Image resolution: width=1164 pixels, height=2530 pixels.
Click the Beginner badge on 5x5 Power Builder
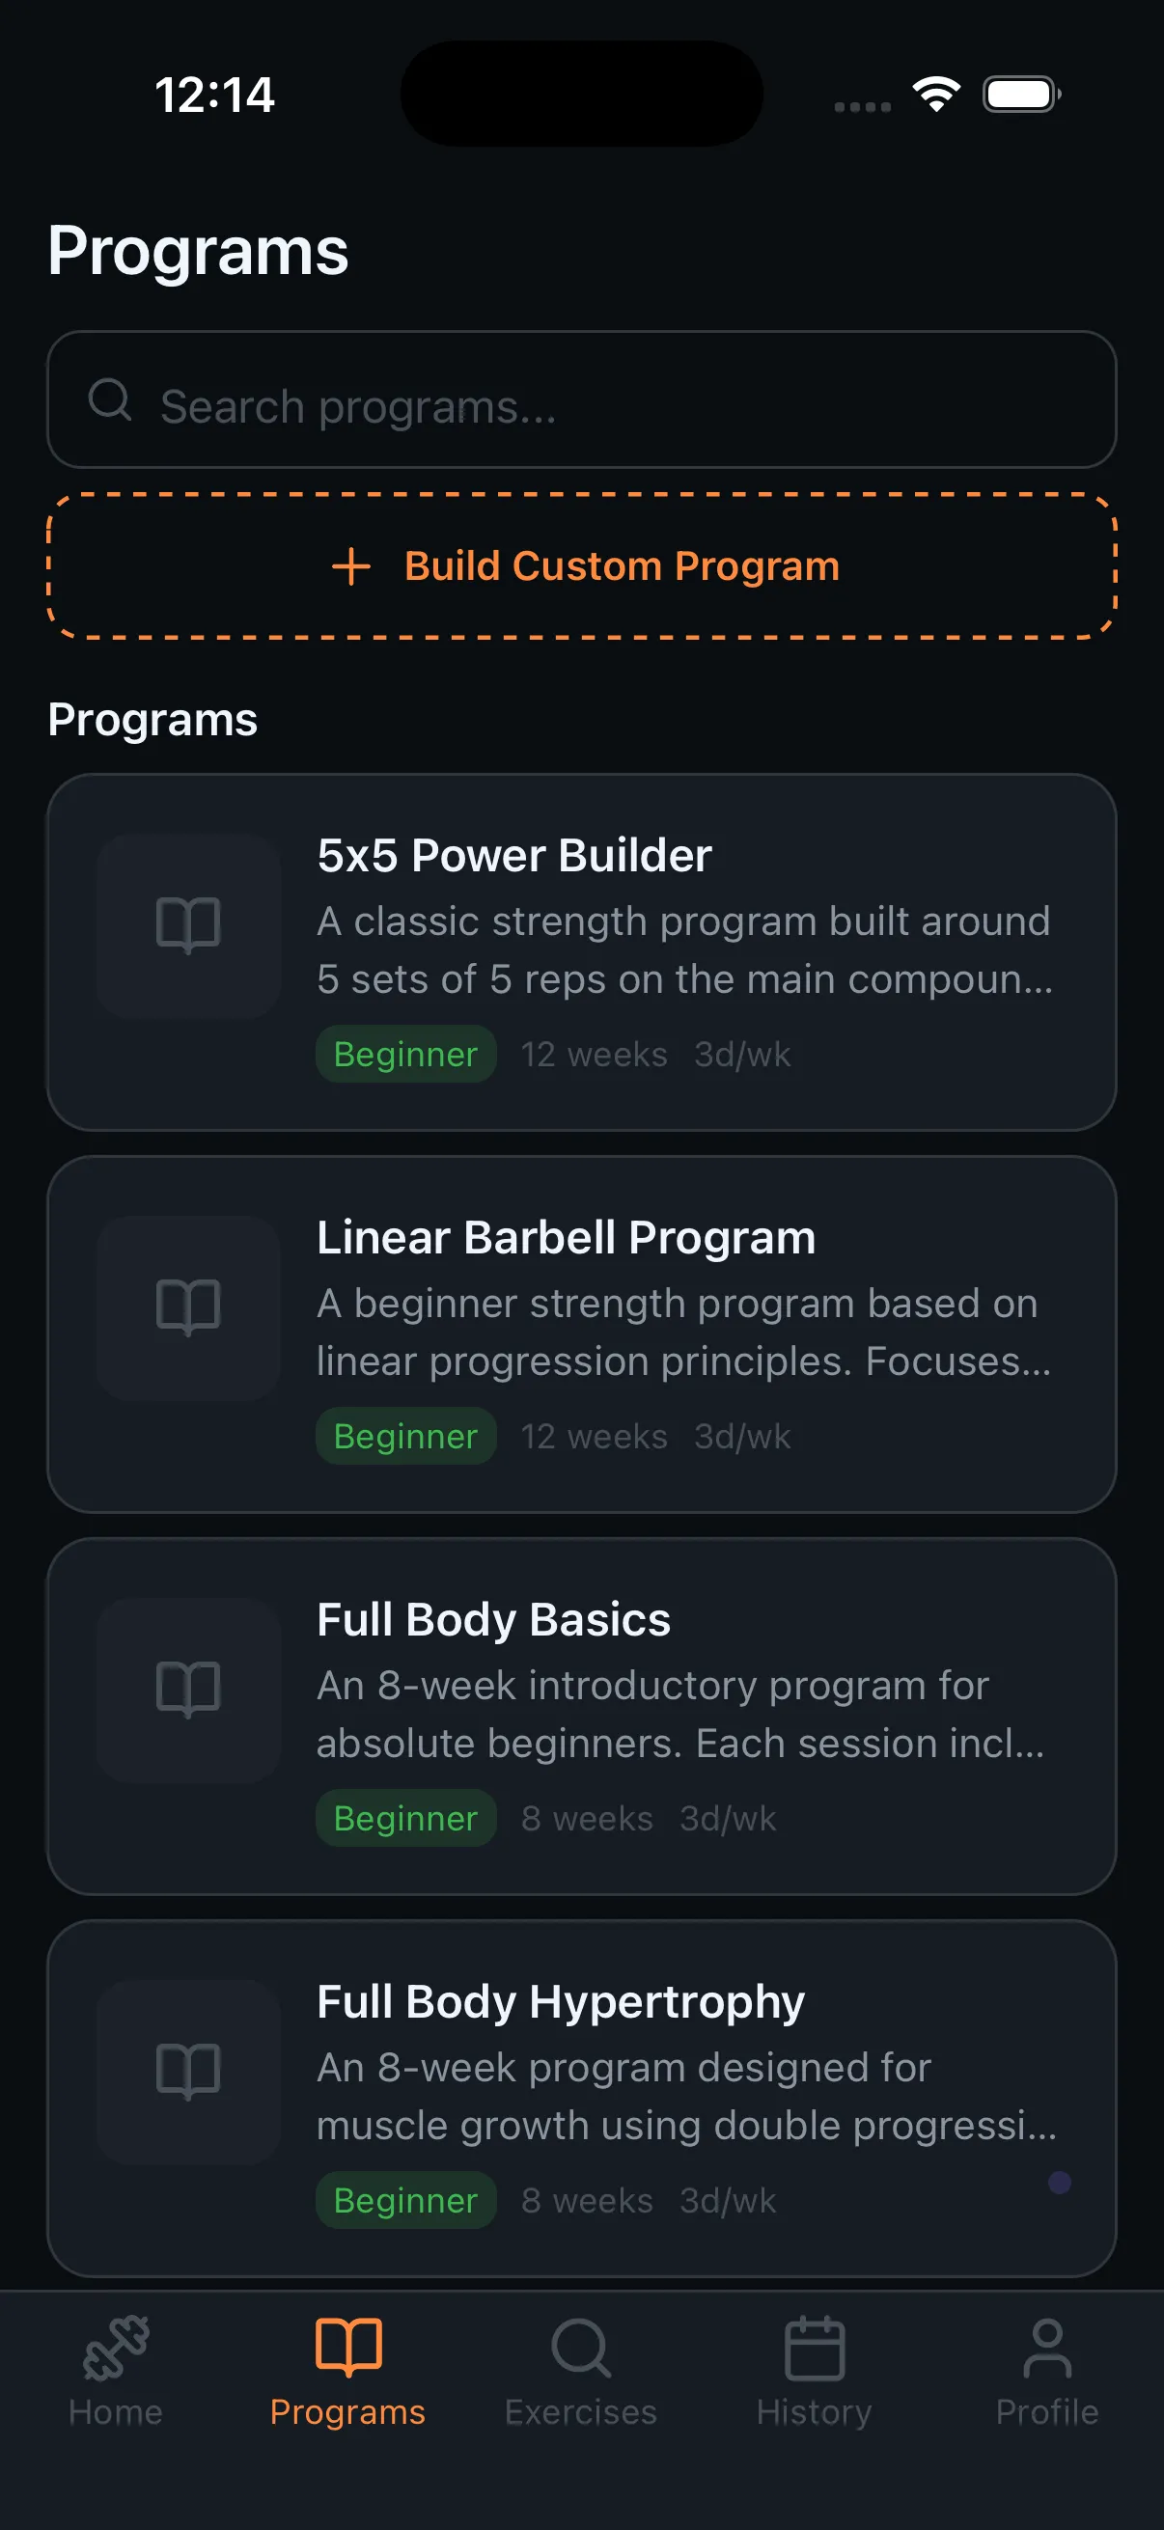[404, 1054]
